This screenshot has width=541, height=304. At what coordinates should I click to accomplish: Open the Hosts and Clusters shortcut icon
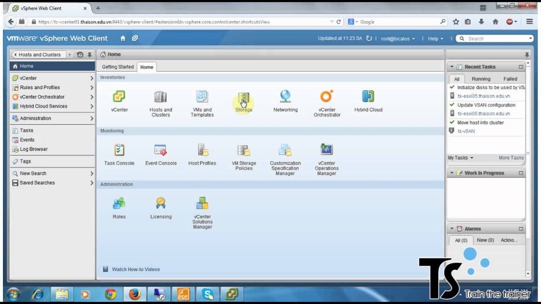(x=161, y=97)
